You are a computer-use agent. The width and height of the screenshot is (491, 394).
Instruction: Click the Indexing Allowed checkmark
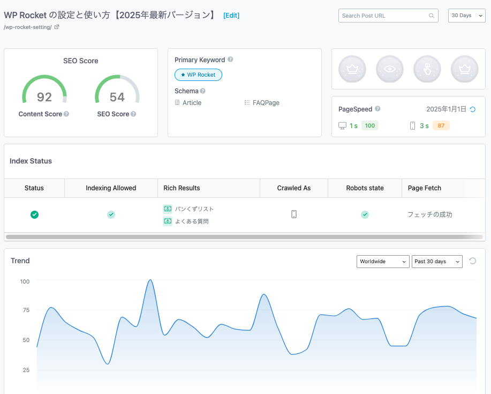pyautogui.click(x=111, y=214)
